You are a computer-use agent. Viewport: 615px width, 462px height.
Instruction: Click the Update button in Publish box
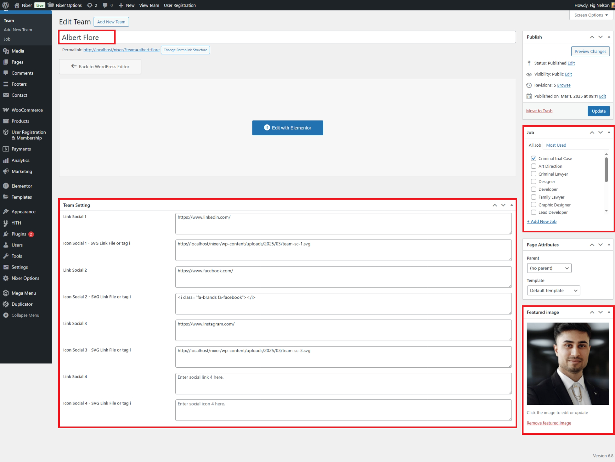point(598,111)
